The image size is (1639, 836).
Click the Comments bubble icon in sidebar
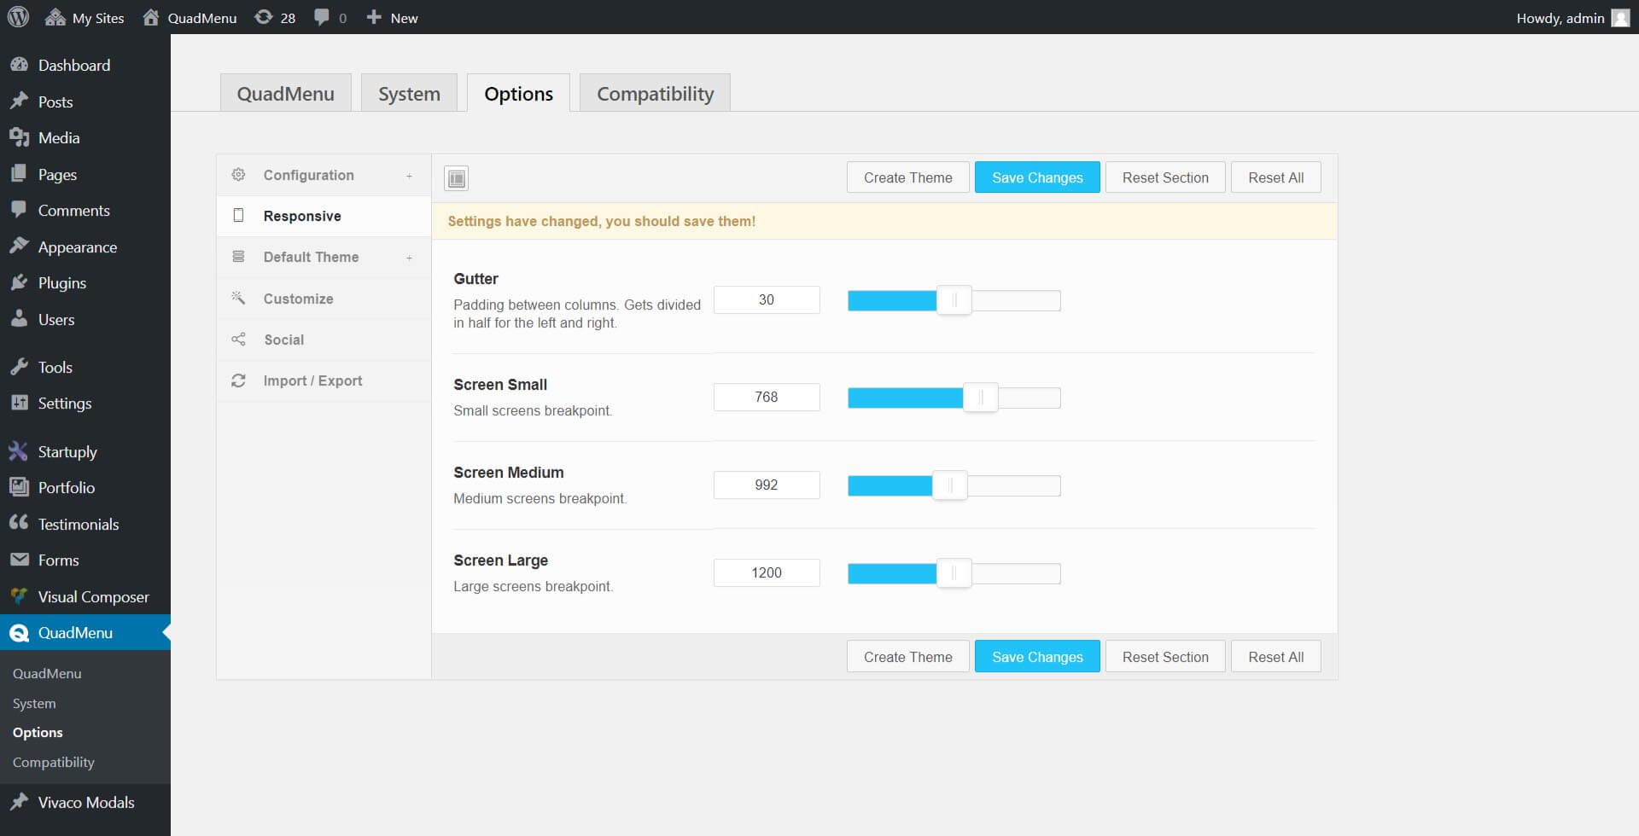[19, 210]
